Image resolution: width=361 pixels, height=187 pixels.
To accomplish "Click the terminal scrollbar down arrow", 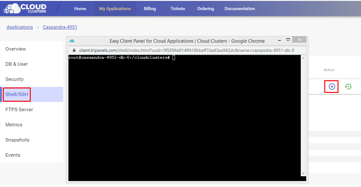I will pos(303,173).
